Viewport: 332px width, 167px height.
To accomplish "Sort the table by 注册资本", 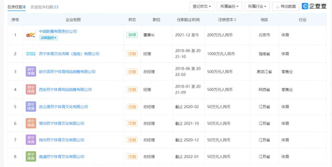I will point(235,20).
